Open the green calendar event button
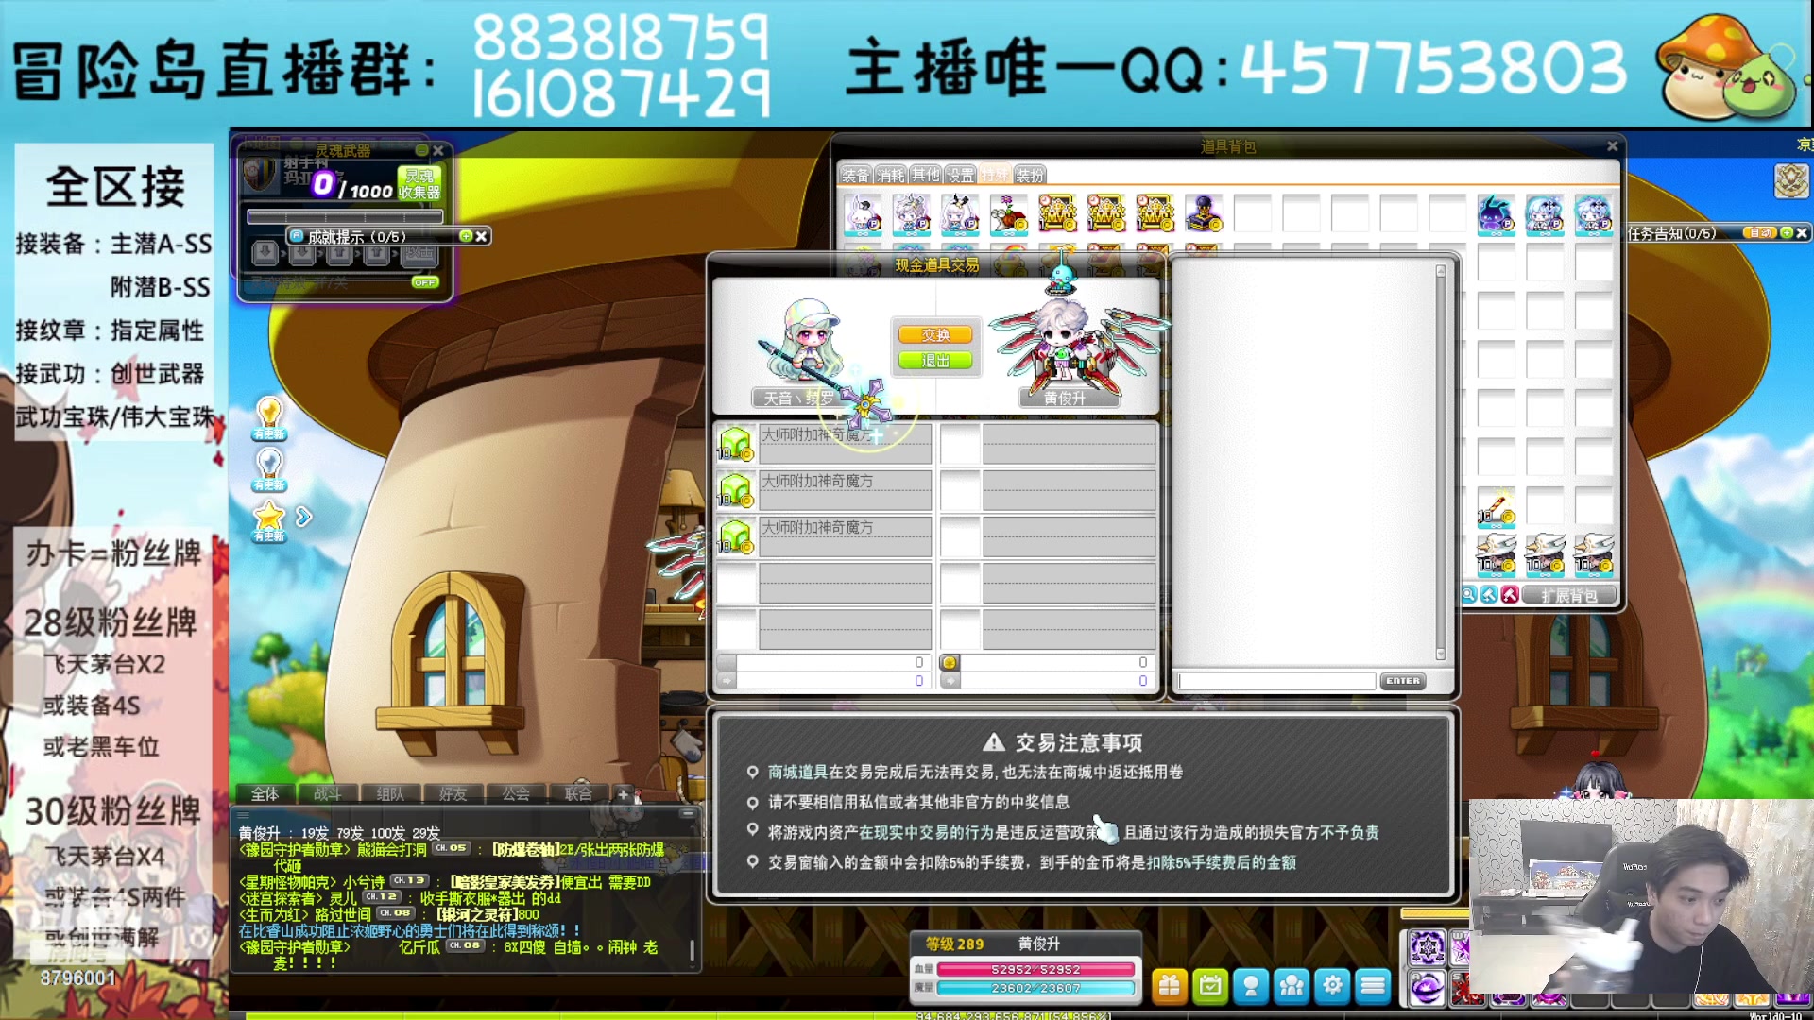 [1210, 986]
